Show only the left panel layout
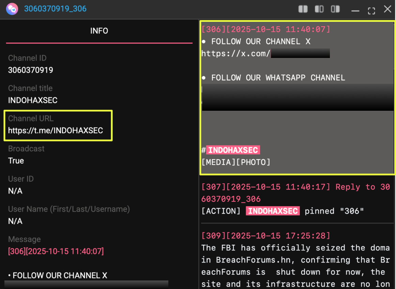This screenshot has width=396, height=289. (319, 9)
